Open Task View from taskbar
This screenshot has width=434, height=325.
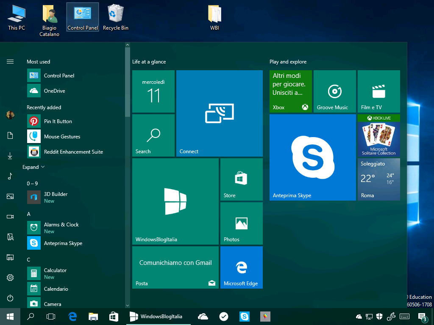51,317
